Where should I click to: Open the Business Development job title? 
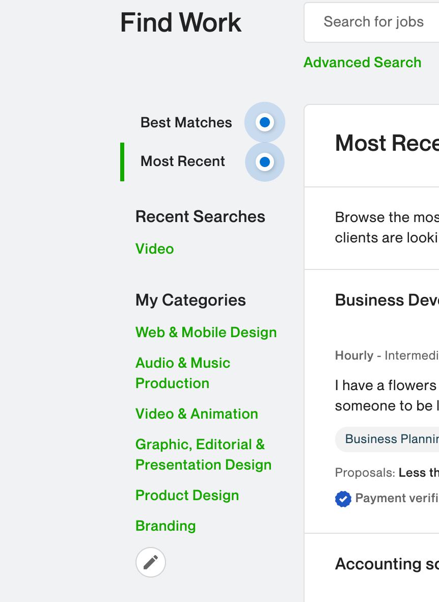coord(387,300)
